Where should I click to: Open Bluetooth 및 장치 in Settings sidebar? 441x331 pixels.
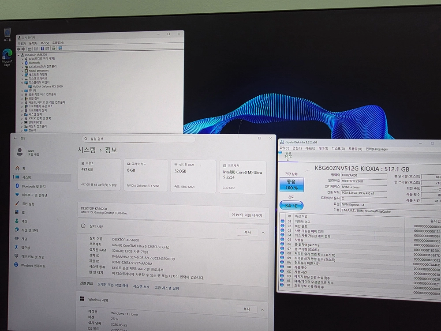tap(42, 186)
